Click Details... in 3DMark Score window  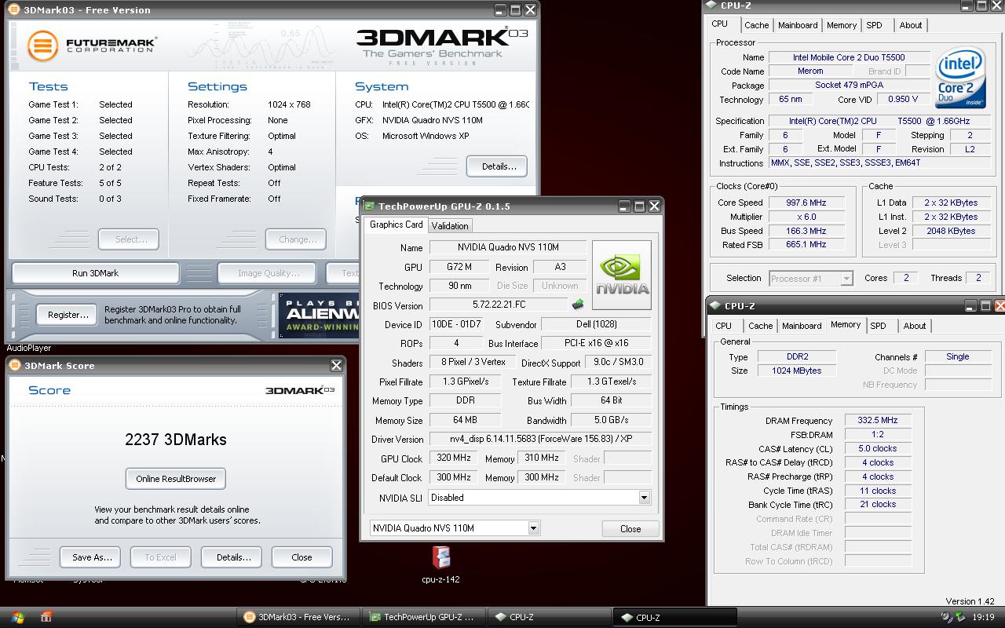[233, 557]
